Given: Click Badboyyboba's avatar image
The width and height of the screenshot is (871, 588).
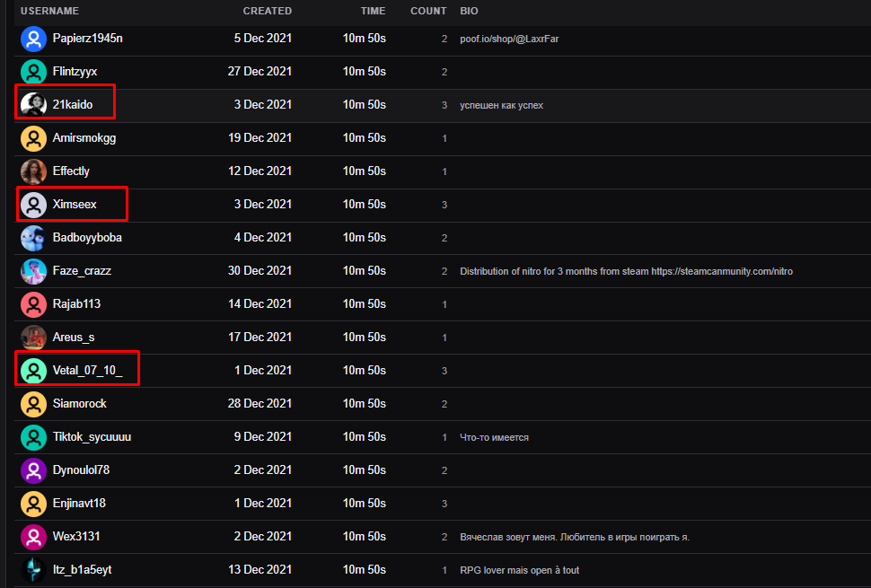Looking at the screenshot, I should 33,238.
